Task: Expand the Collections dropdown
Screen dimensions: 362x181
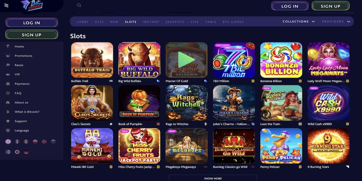Action: tap(299, 21)
